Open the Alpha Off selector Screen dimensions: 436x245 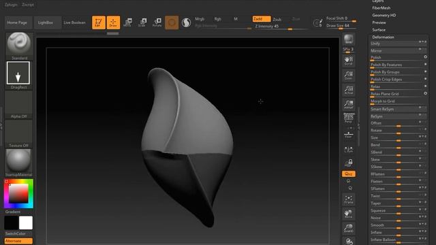18,105
